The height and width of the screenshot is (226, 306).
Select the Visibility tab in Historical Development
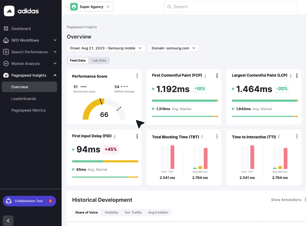point(111,212)
